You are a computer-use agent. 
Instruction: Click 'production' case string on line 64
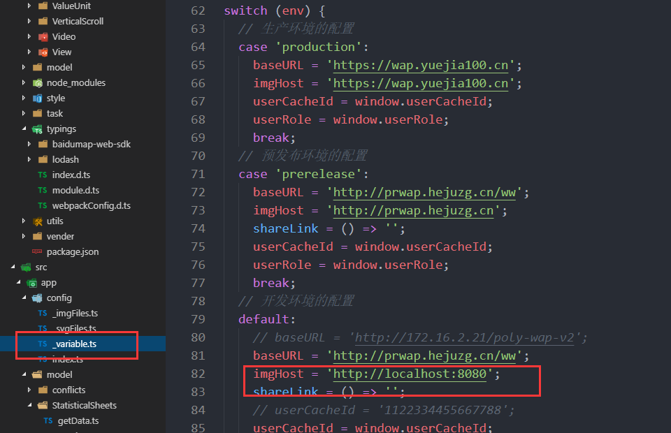click(x=319, y=47)
